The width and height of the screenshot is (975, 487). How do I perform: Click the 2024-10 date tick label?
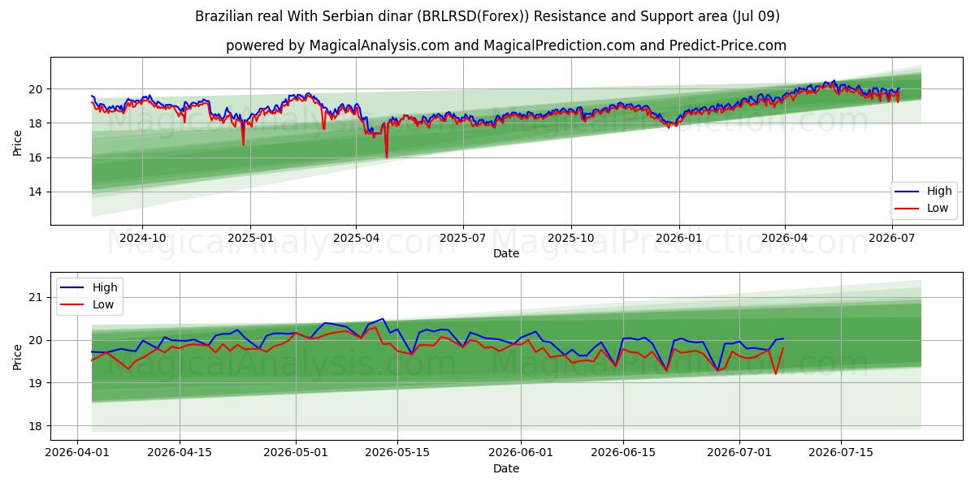[142, 239]
